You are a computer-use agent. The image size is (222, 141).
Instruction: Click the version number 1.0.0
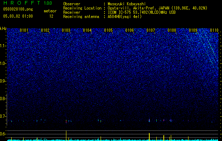(48, 3)
